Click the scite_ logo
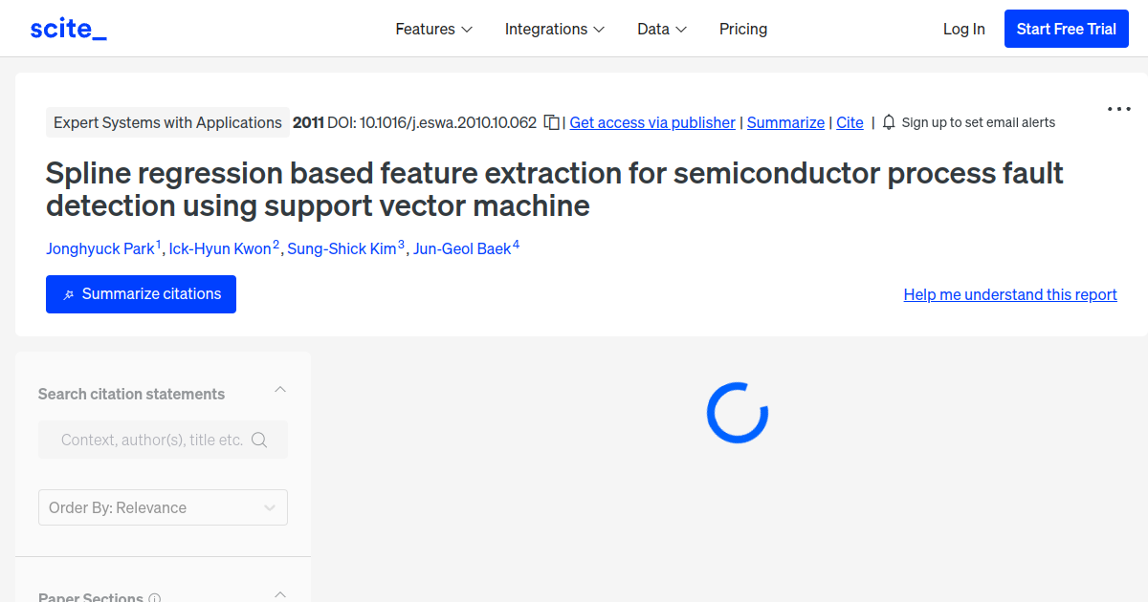This screenshot has height=602, width=1148. pyautogui.click(x=68, y=29)
